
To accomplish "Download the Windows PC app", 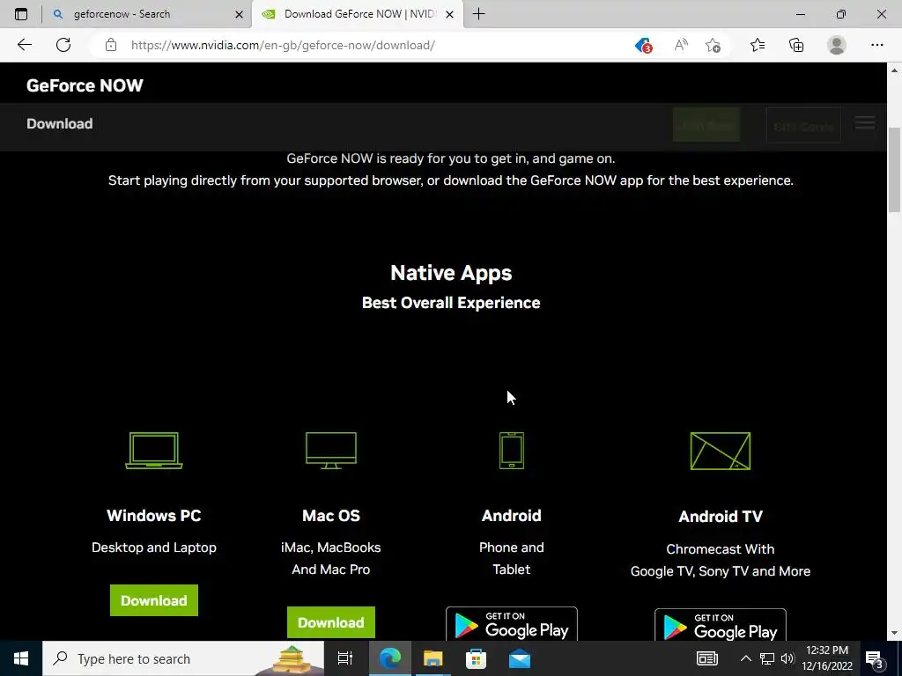I will click(x=154, y=600).
